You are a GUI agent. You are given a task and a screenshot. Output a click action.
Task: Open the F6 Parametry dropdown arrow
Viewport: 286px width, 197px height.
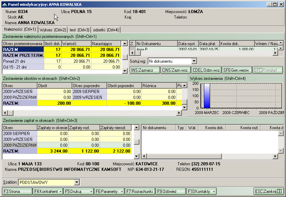(x=121, y=191)
